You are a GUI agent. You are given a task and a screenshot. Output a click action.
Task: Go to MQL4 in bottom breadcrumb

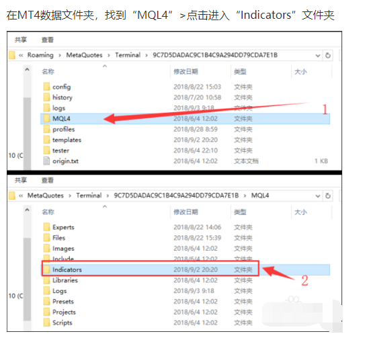tap(260, 196)
